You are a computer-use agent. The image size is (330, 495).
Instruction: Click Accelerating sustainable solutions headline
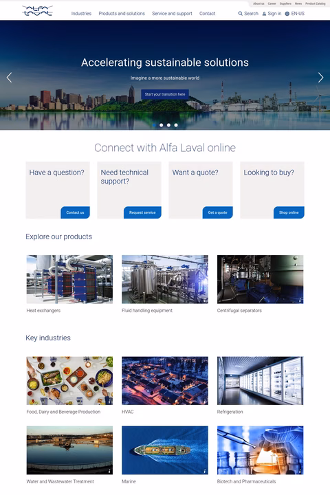click(165, 63)
